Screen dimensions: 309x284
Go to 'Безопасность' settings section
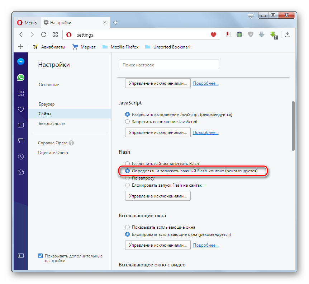pyautogui.click(x=52, y=124)
